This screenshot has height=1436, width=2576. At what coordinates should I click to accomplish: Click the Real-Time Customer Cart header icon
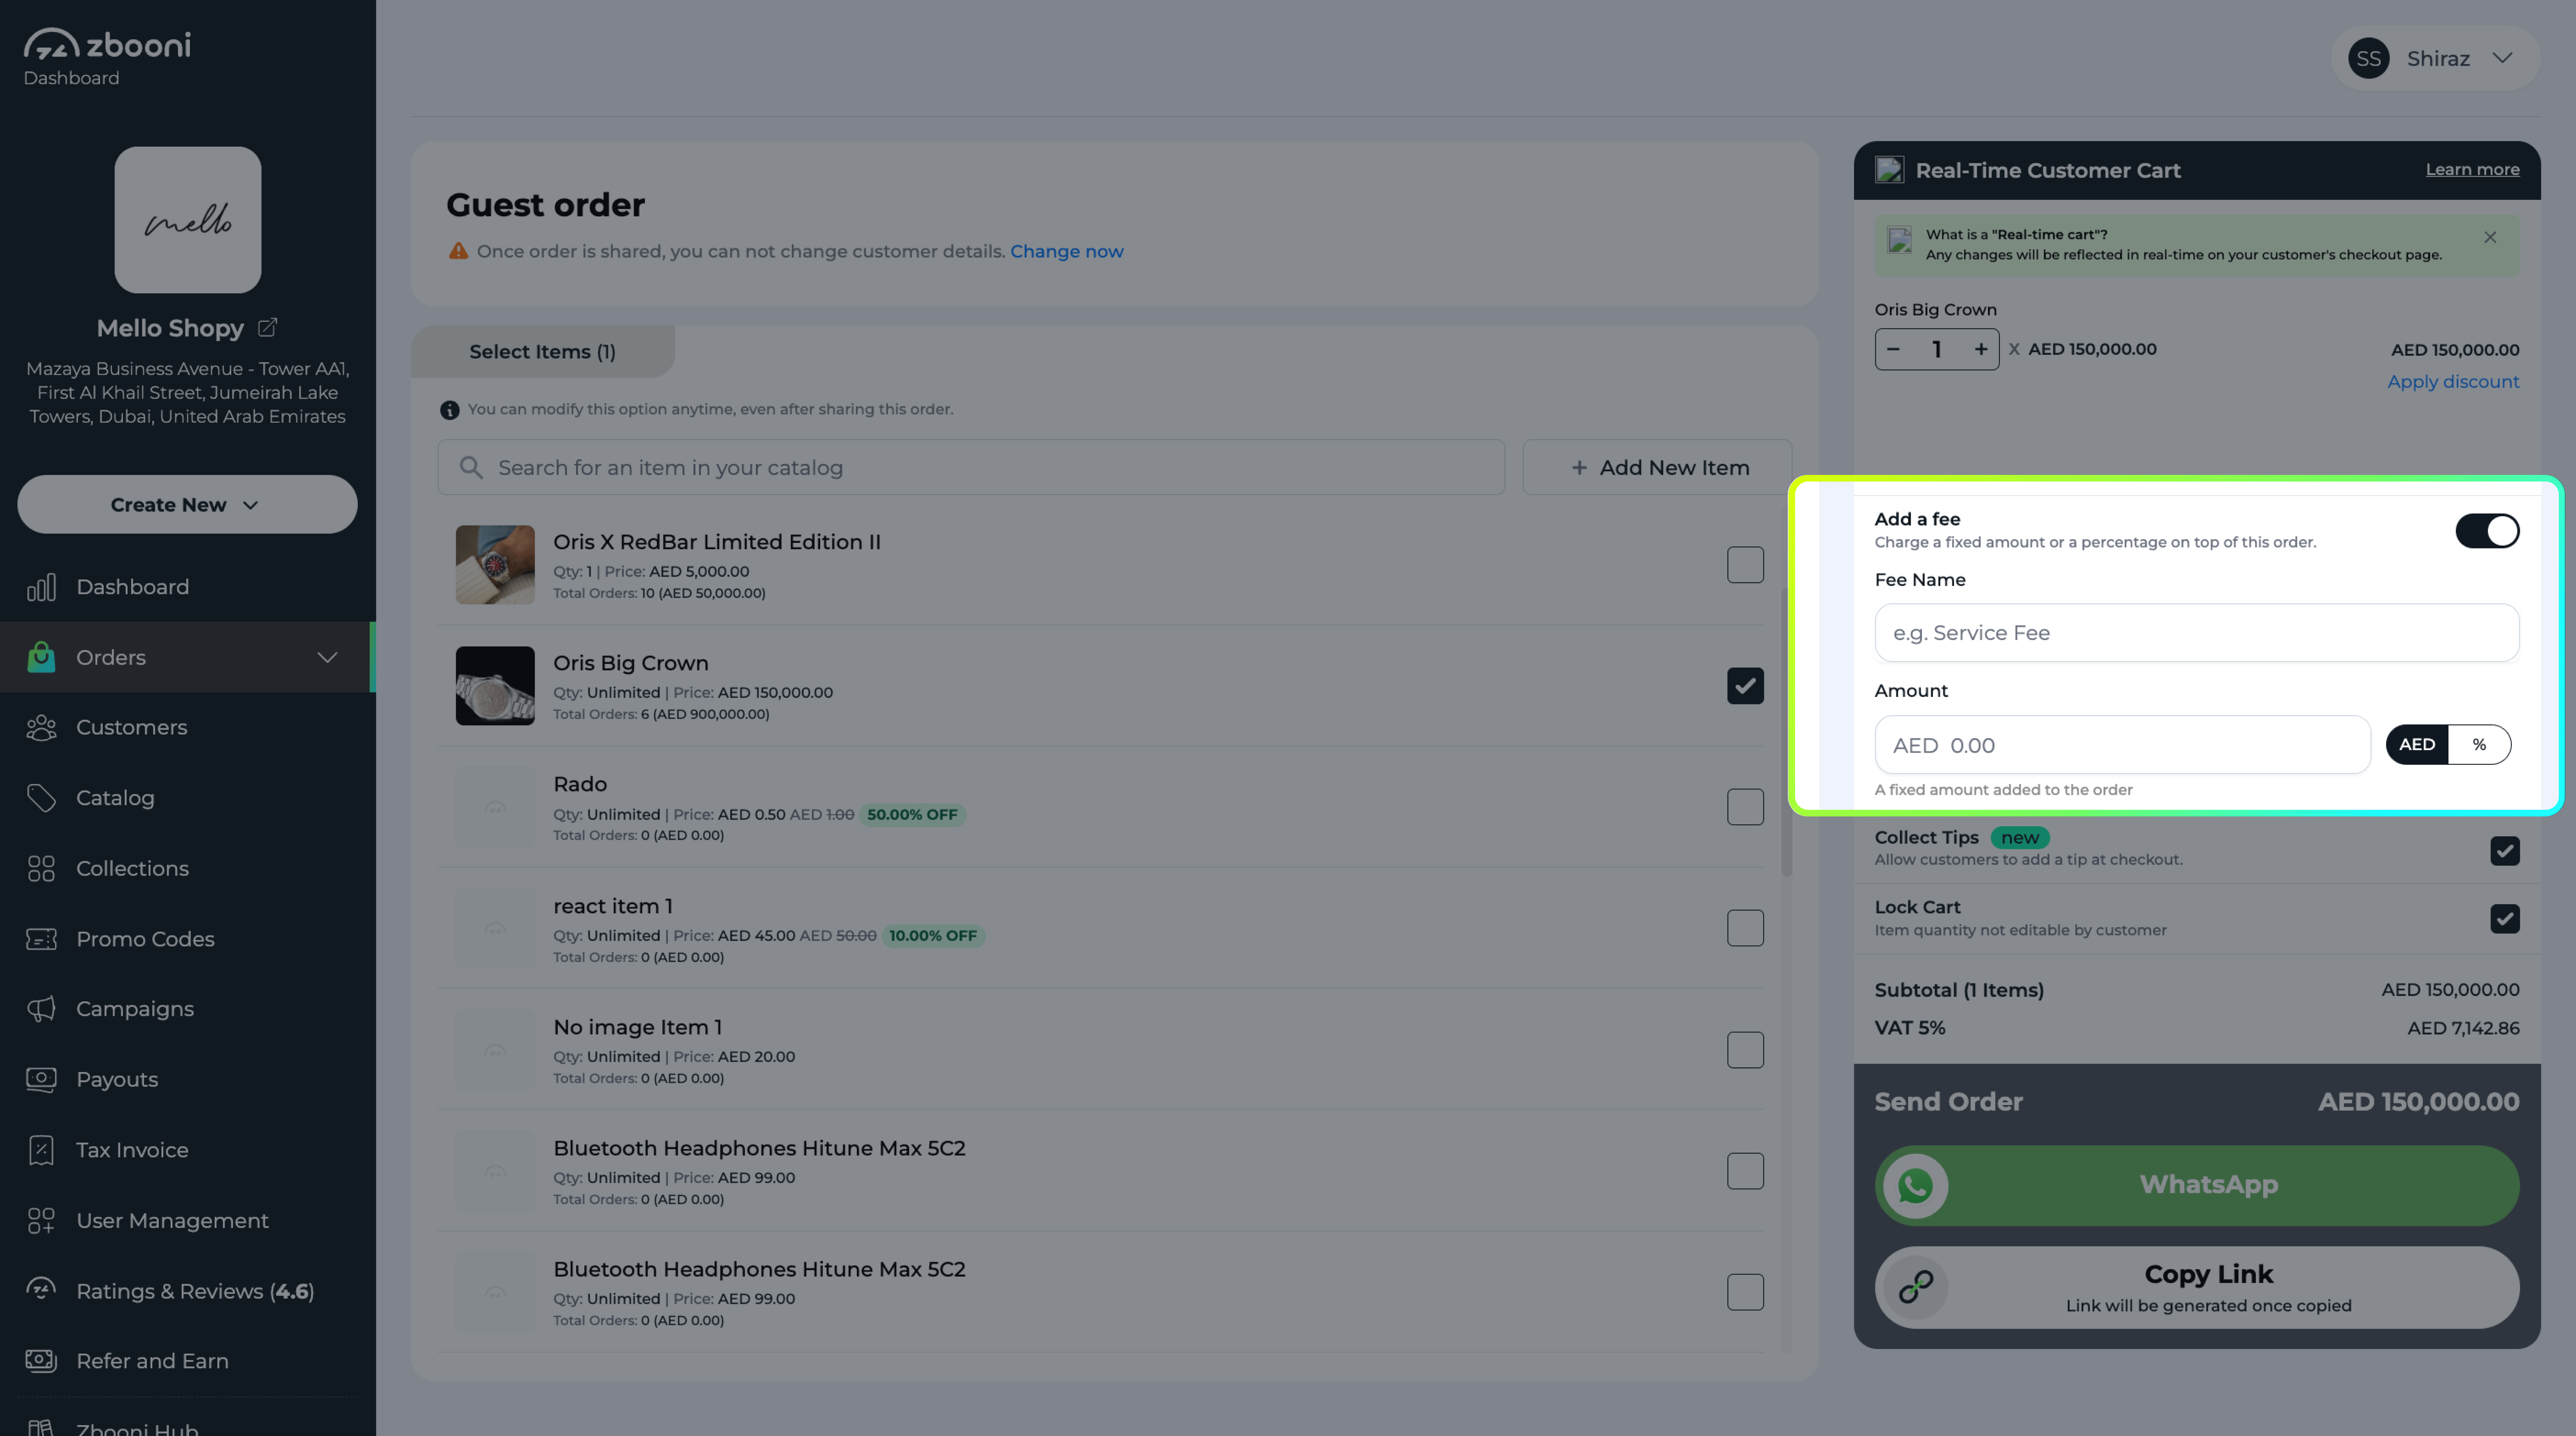[1889, 170]
